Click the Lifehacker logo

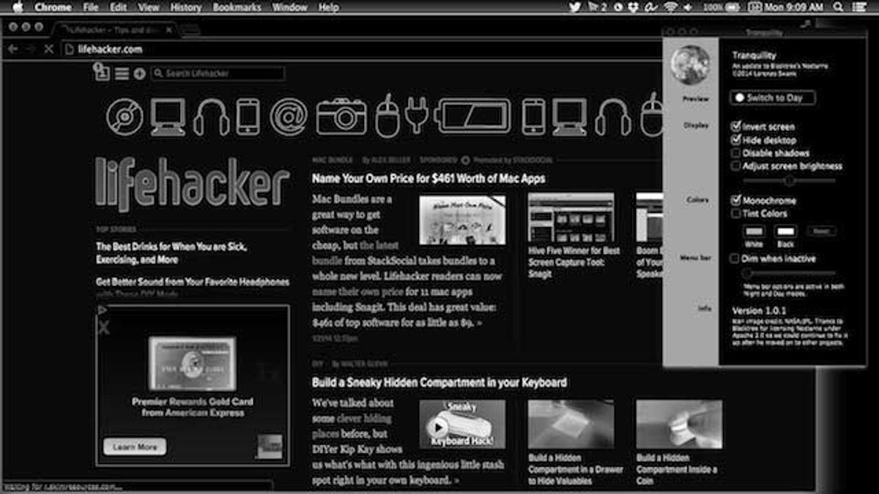point(192,184)
